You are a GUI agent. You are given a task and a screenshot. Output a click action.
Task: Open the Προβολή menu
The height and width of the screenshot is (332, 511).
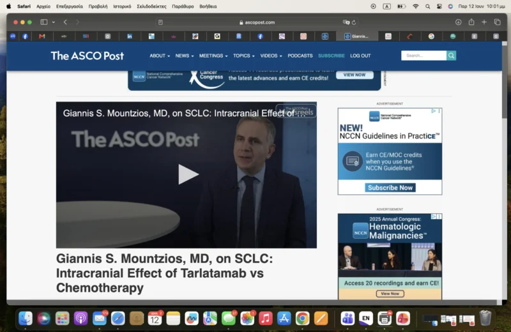click(x=98, y=6)
